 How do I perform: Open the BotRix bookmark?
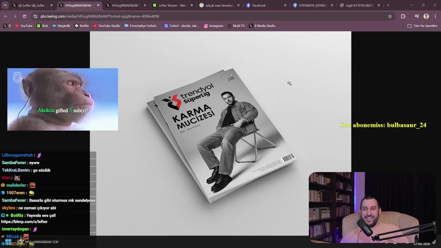82,26
